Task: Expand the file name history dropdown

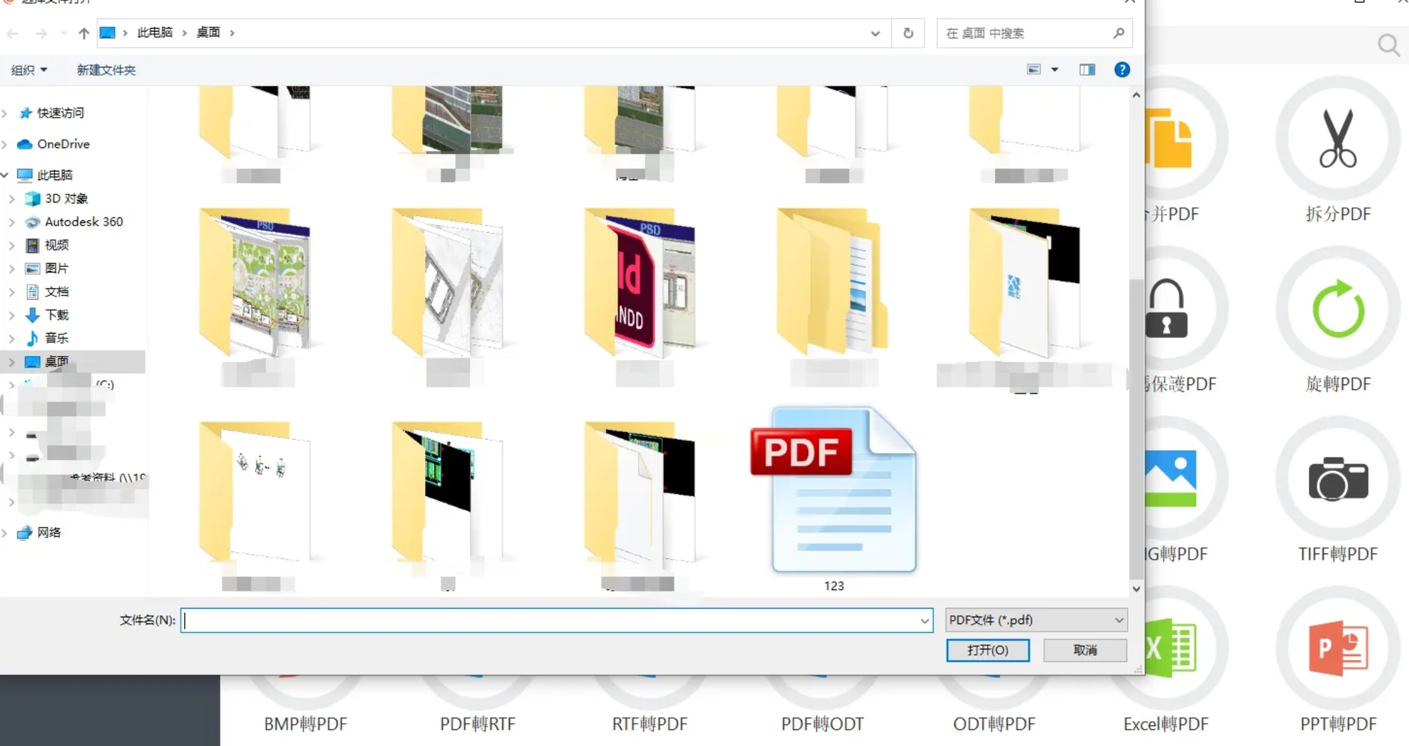Action: click(x=924, y=620)
